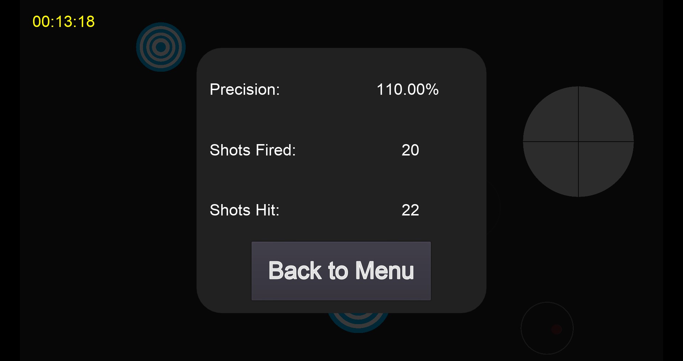Tap the bullseye target near the timer
This screenshot has width=683, height=361.
click(x=161, y=47)
